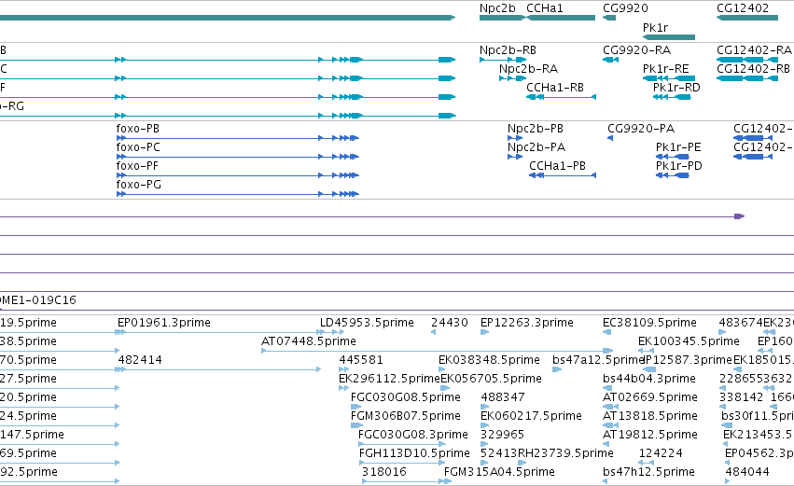Click the CG12402 gene label
Viewport: 794px width, 486px height.
click(743, 8)
